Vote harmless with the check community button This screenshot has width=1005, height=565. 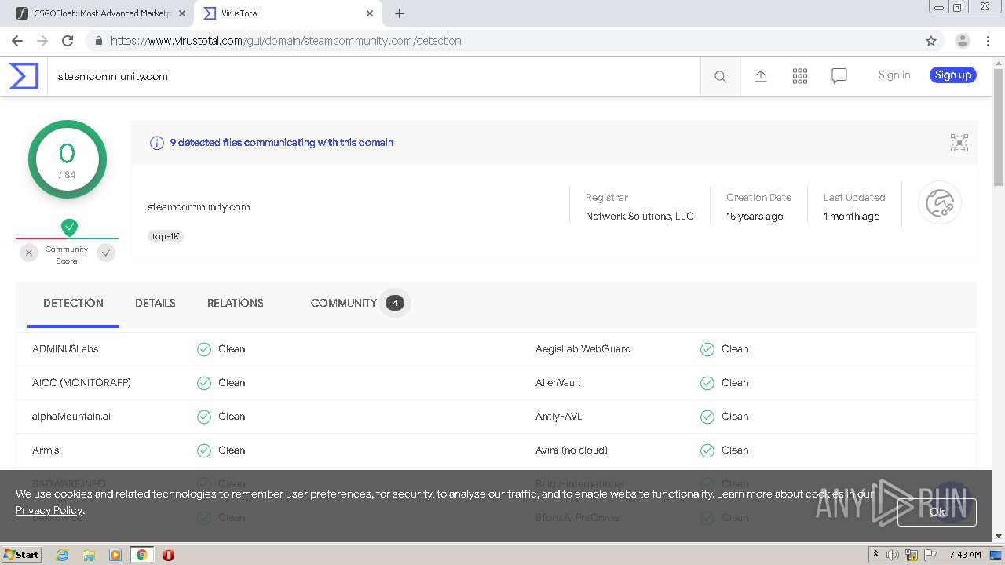pyautogui.click(x=106, y=253)
